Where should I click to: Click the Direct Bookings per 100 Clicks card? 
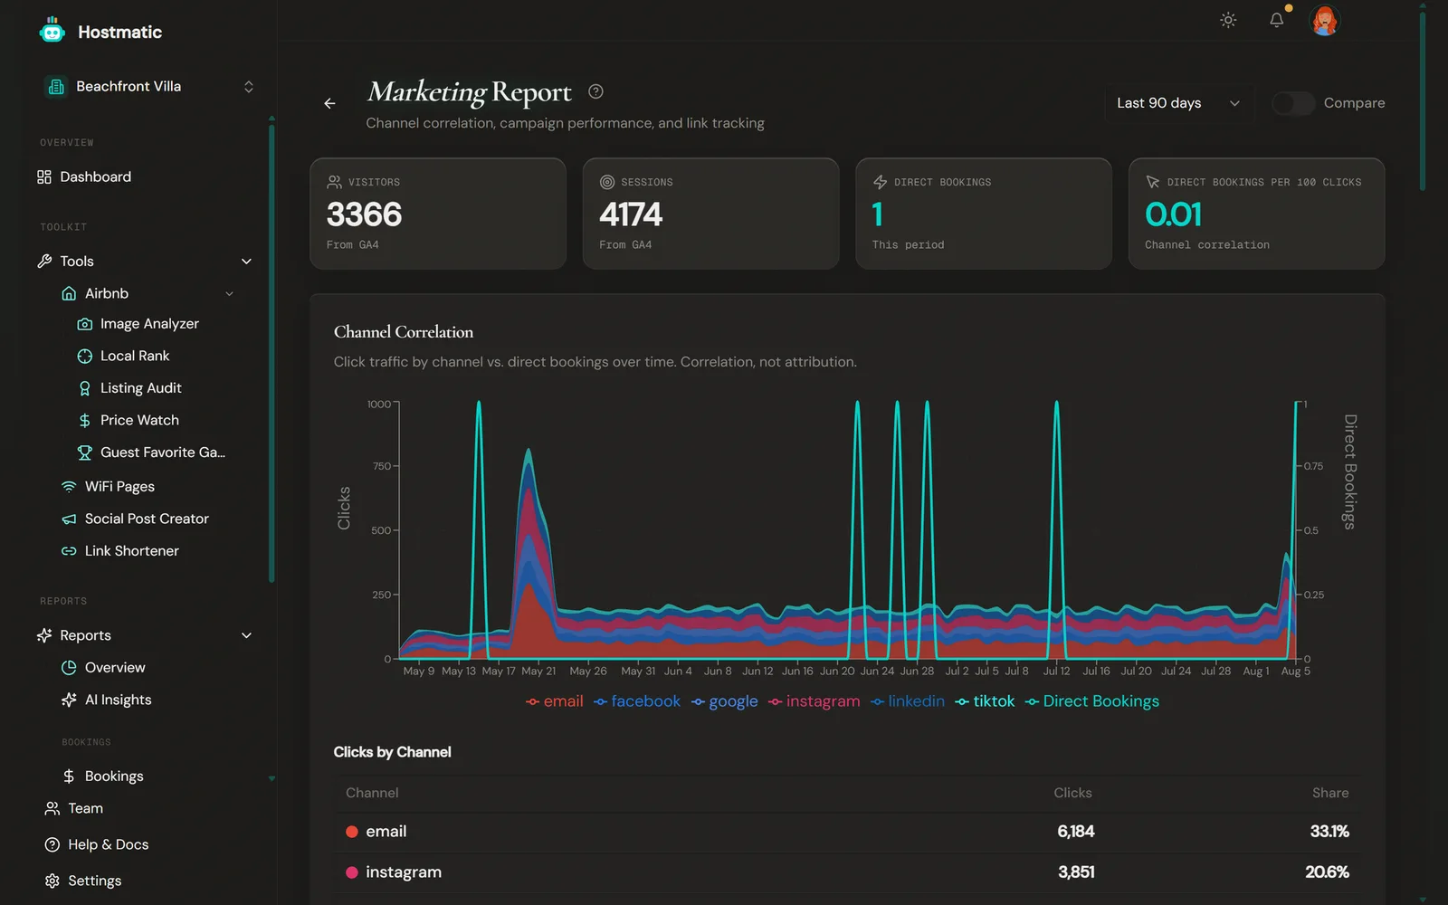click(1256, 214)
